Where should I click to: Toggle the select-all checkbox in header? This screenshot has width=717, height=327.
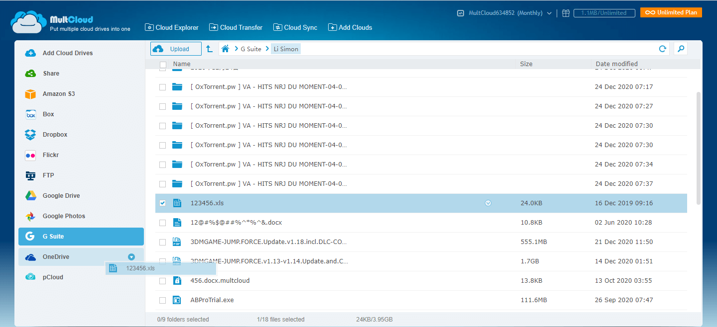click(163, 65)
